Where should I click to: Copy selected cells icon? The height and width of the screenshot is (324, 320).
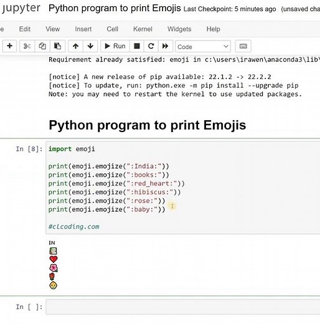[x=42, y=46]
